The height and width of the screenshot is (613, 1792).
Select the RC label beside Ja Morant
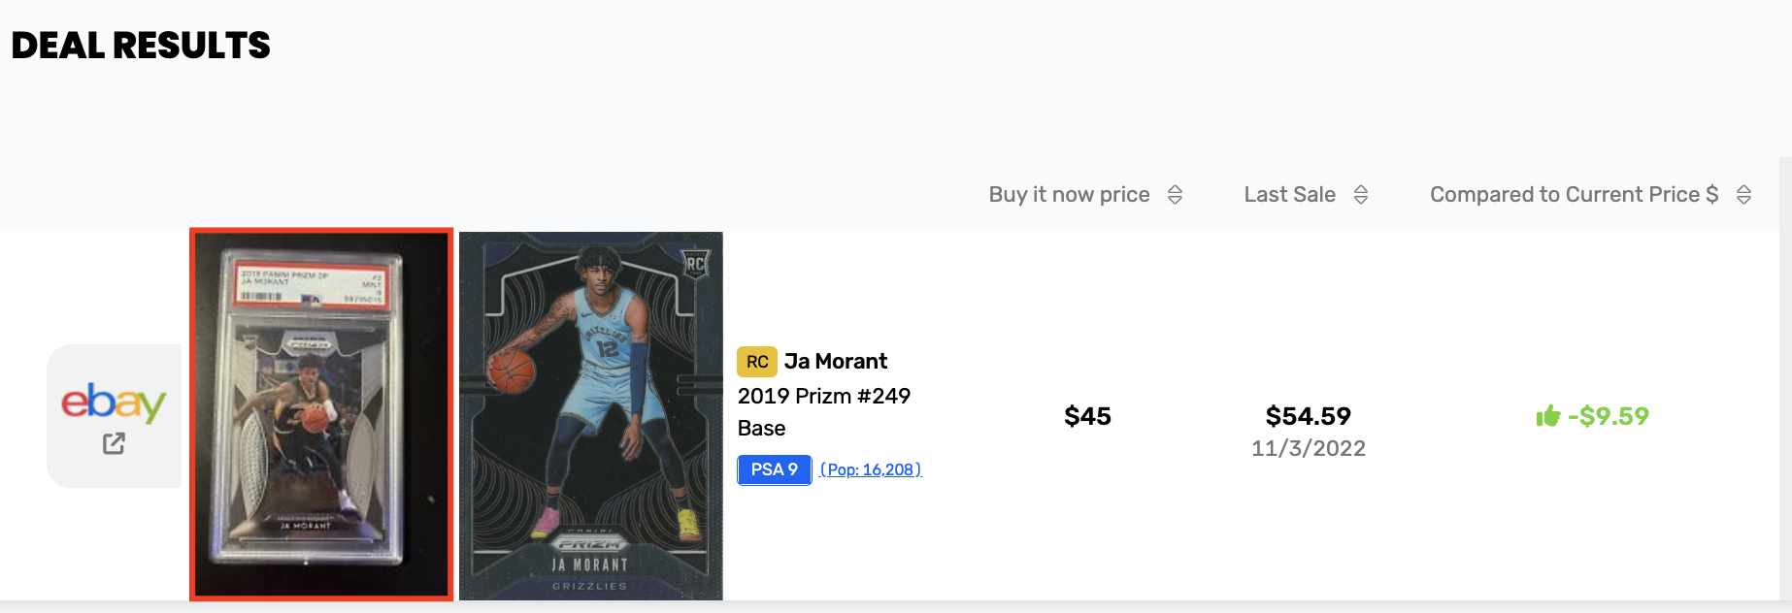click(x=759, y=362)
